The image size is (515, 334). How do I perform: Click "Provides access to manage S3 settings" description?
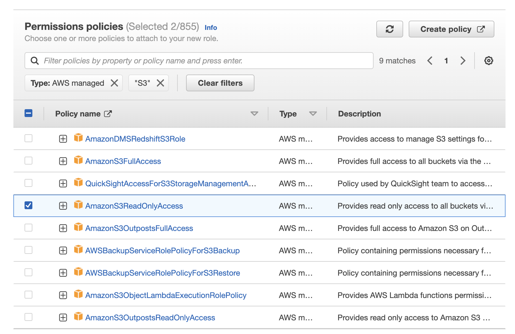[415, 139]
